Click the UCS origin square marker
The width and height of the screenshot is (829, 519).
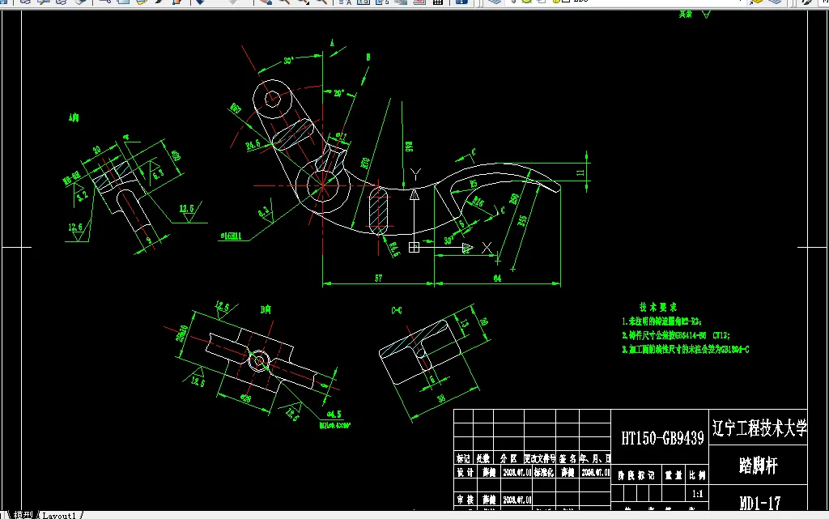(414, 247)
